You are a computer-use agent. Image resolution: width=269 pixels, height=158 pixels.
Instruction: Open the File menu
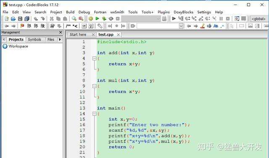5,12
